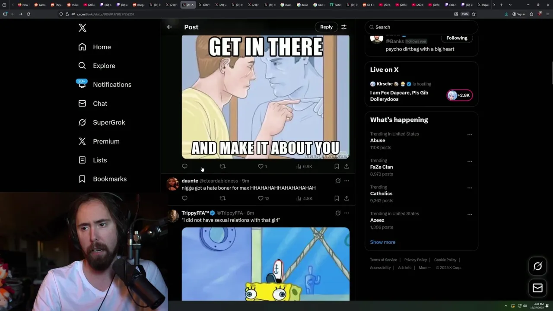
Task: Click the X logo in sidebar
Action: (x=83, y=28)
